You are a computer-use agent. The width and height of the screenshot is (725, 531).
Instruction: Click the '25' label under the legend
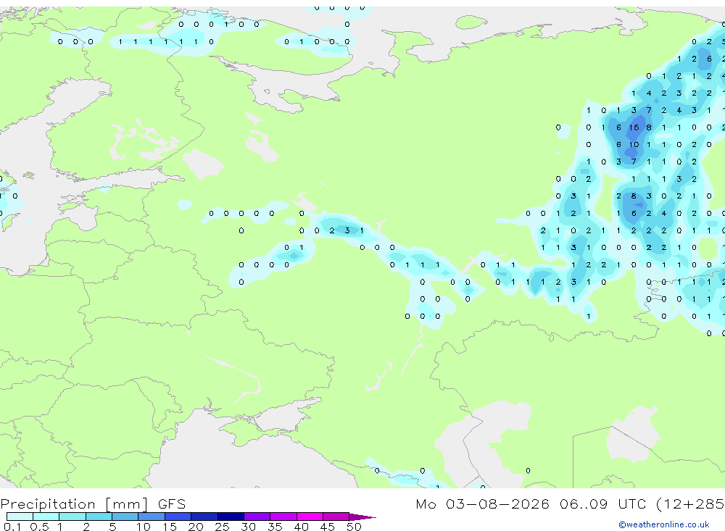(x=222, y=527)
